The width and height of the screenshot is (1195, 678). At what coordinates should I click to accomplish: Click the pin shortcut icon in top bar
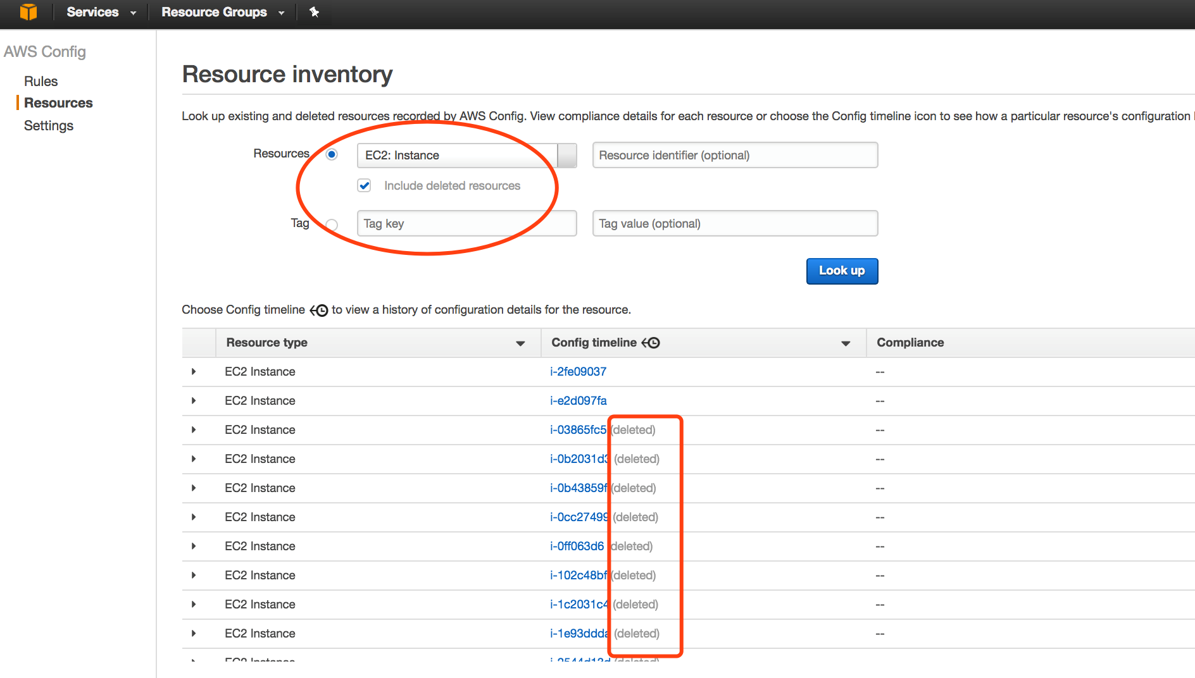pyautogui.click(x=314, y=12)
